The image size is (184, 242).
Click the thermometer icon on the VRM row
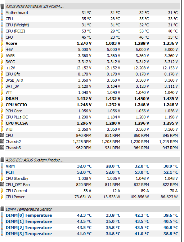click(x=2, y=166)
